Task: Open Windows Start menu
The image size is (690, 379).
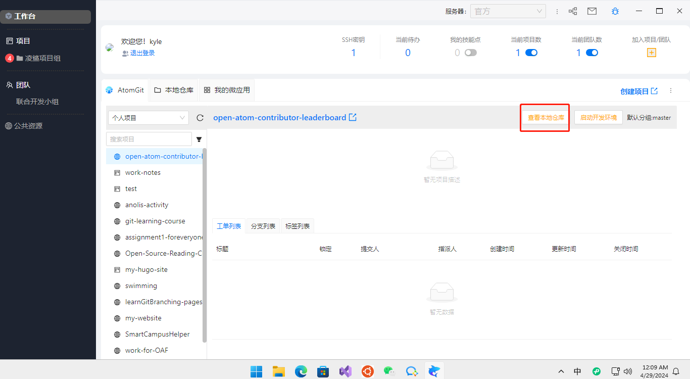Action: (x=257, y=371)
